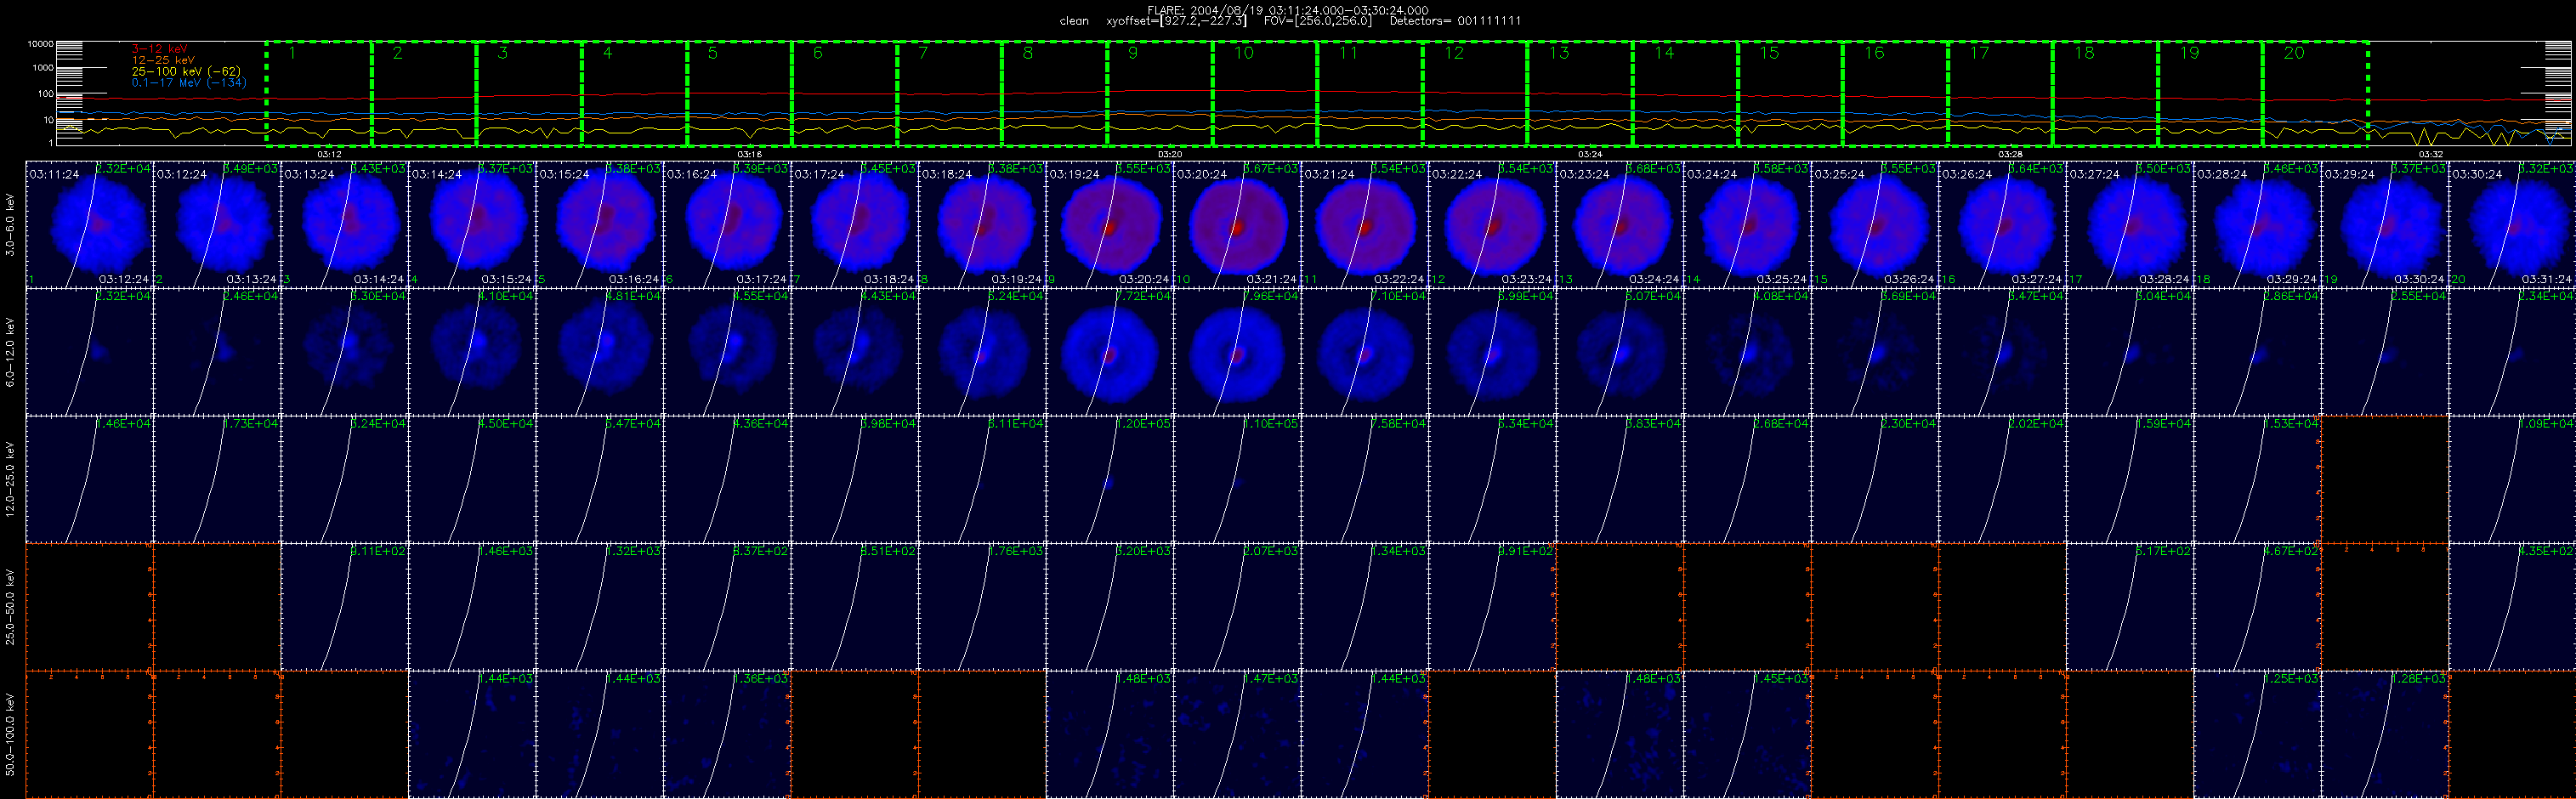Pick the 3.0-6.0 keV image starting 03:13:24
This screenshot has height=799, width=2576.
coord(345,224)
